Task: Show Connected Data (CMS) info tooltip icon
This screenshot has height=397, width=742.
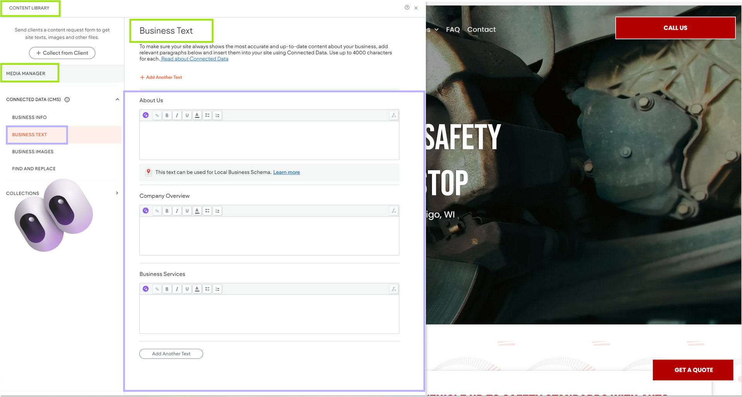Action: click(x=67, y=100)
